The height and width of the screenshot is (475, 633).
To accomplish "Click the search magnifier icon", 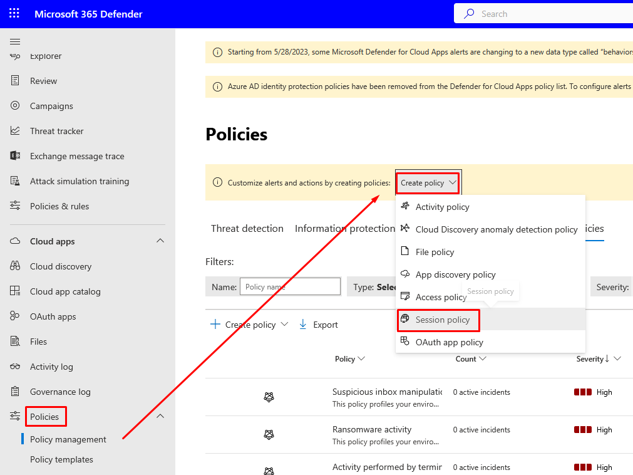I will 469,14.
